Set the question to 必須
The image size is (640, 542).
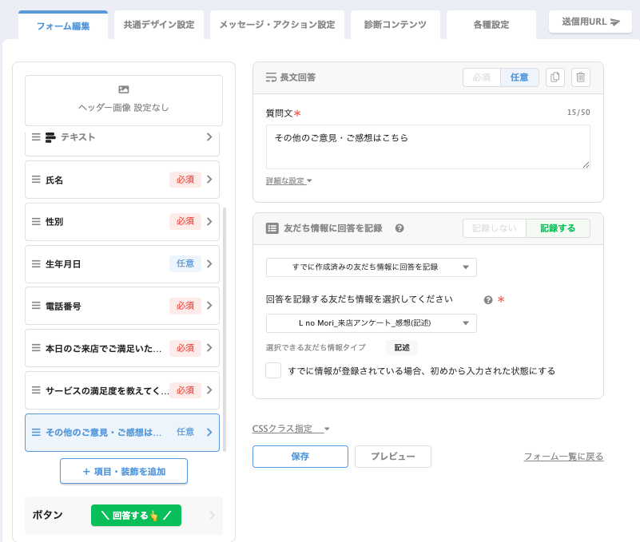tap(481, 77)
